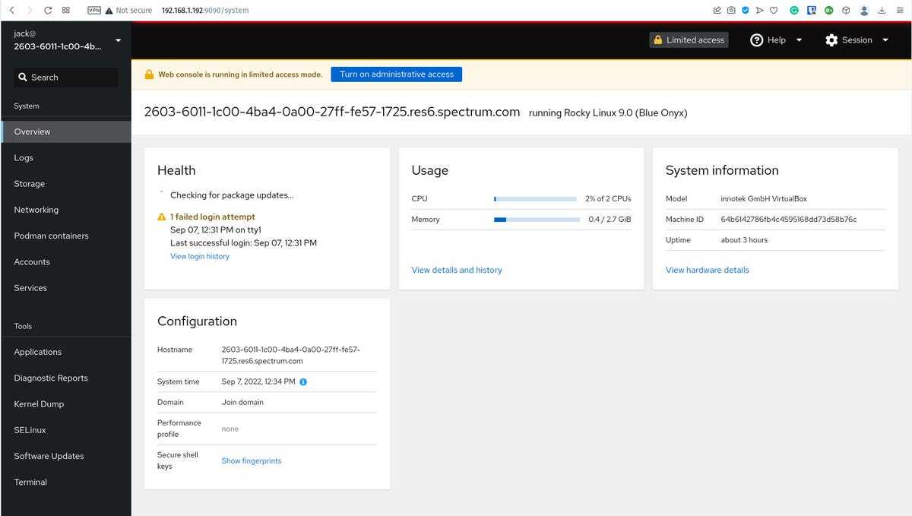
Task: Expand the Help dropdown menu
Action: coord(776,40)
